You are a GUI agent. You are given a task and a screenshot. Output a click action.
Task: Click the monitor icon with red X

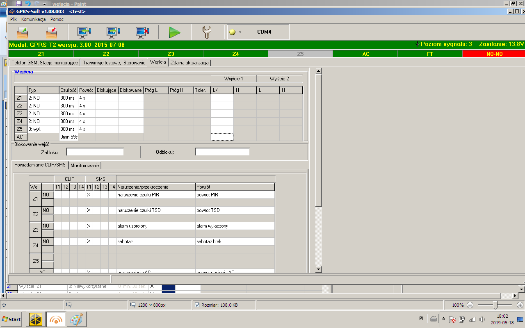[142, 32]
